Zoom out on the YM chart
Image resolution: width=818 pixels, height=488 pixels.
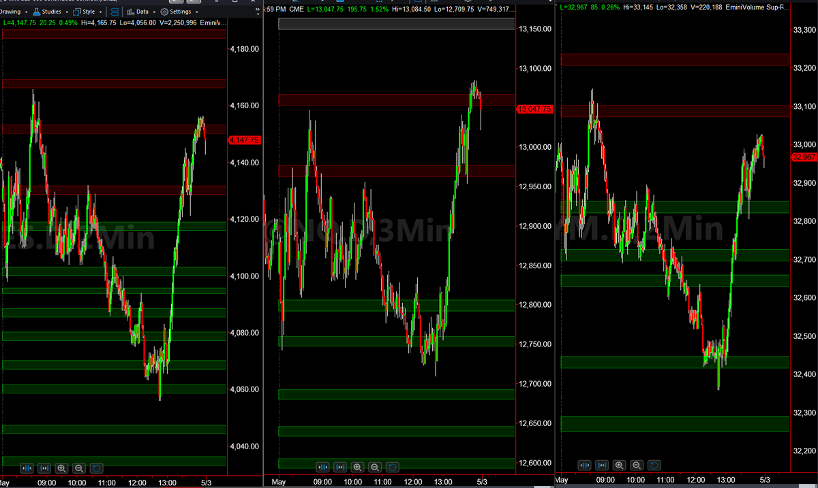tap(636, 465)
